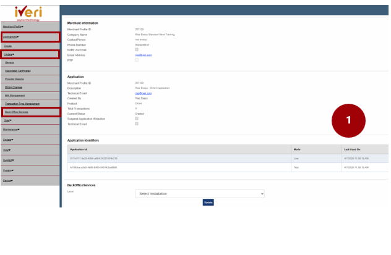Screen dimensions: 391x255
Task: Expand the Maintenance sidebar menu
Action: 11,129
